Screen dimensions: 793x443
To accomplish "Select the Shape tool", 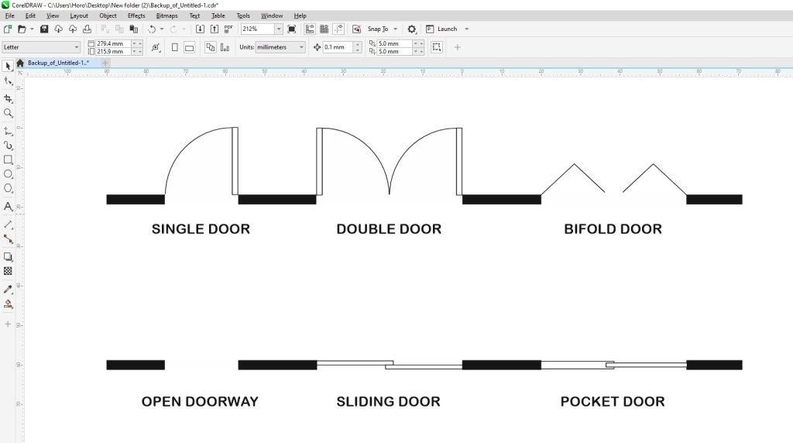I will pos(8,81).
